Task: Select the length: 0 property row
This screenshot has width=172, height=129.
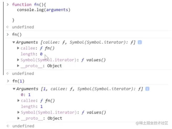Action: [32, 54]
